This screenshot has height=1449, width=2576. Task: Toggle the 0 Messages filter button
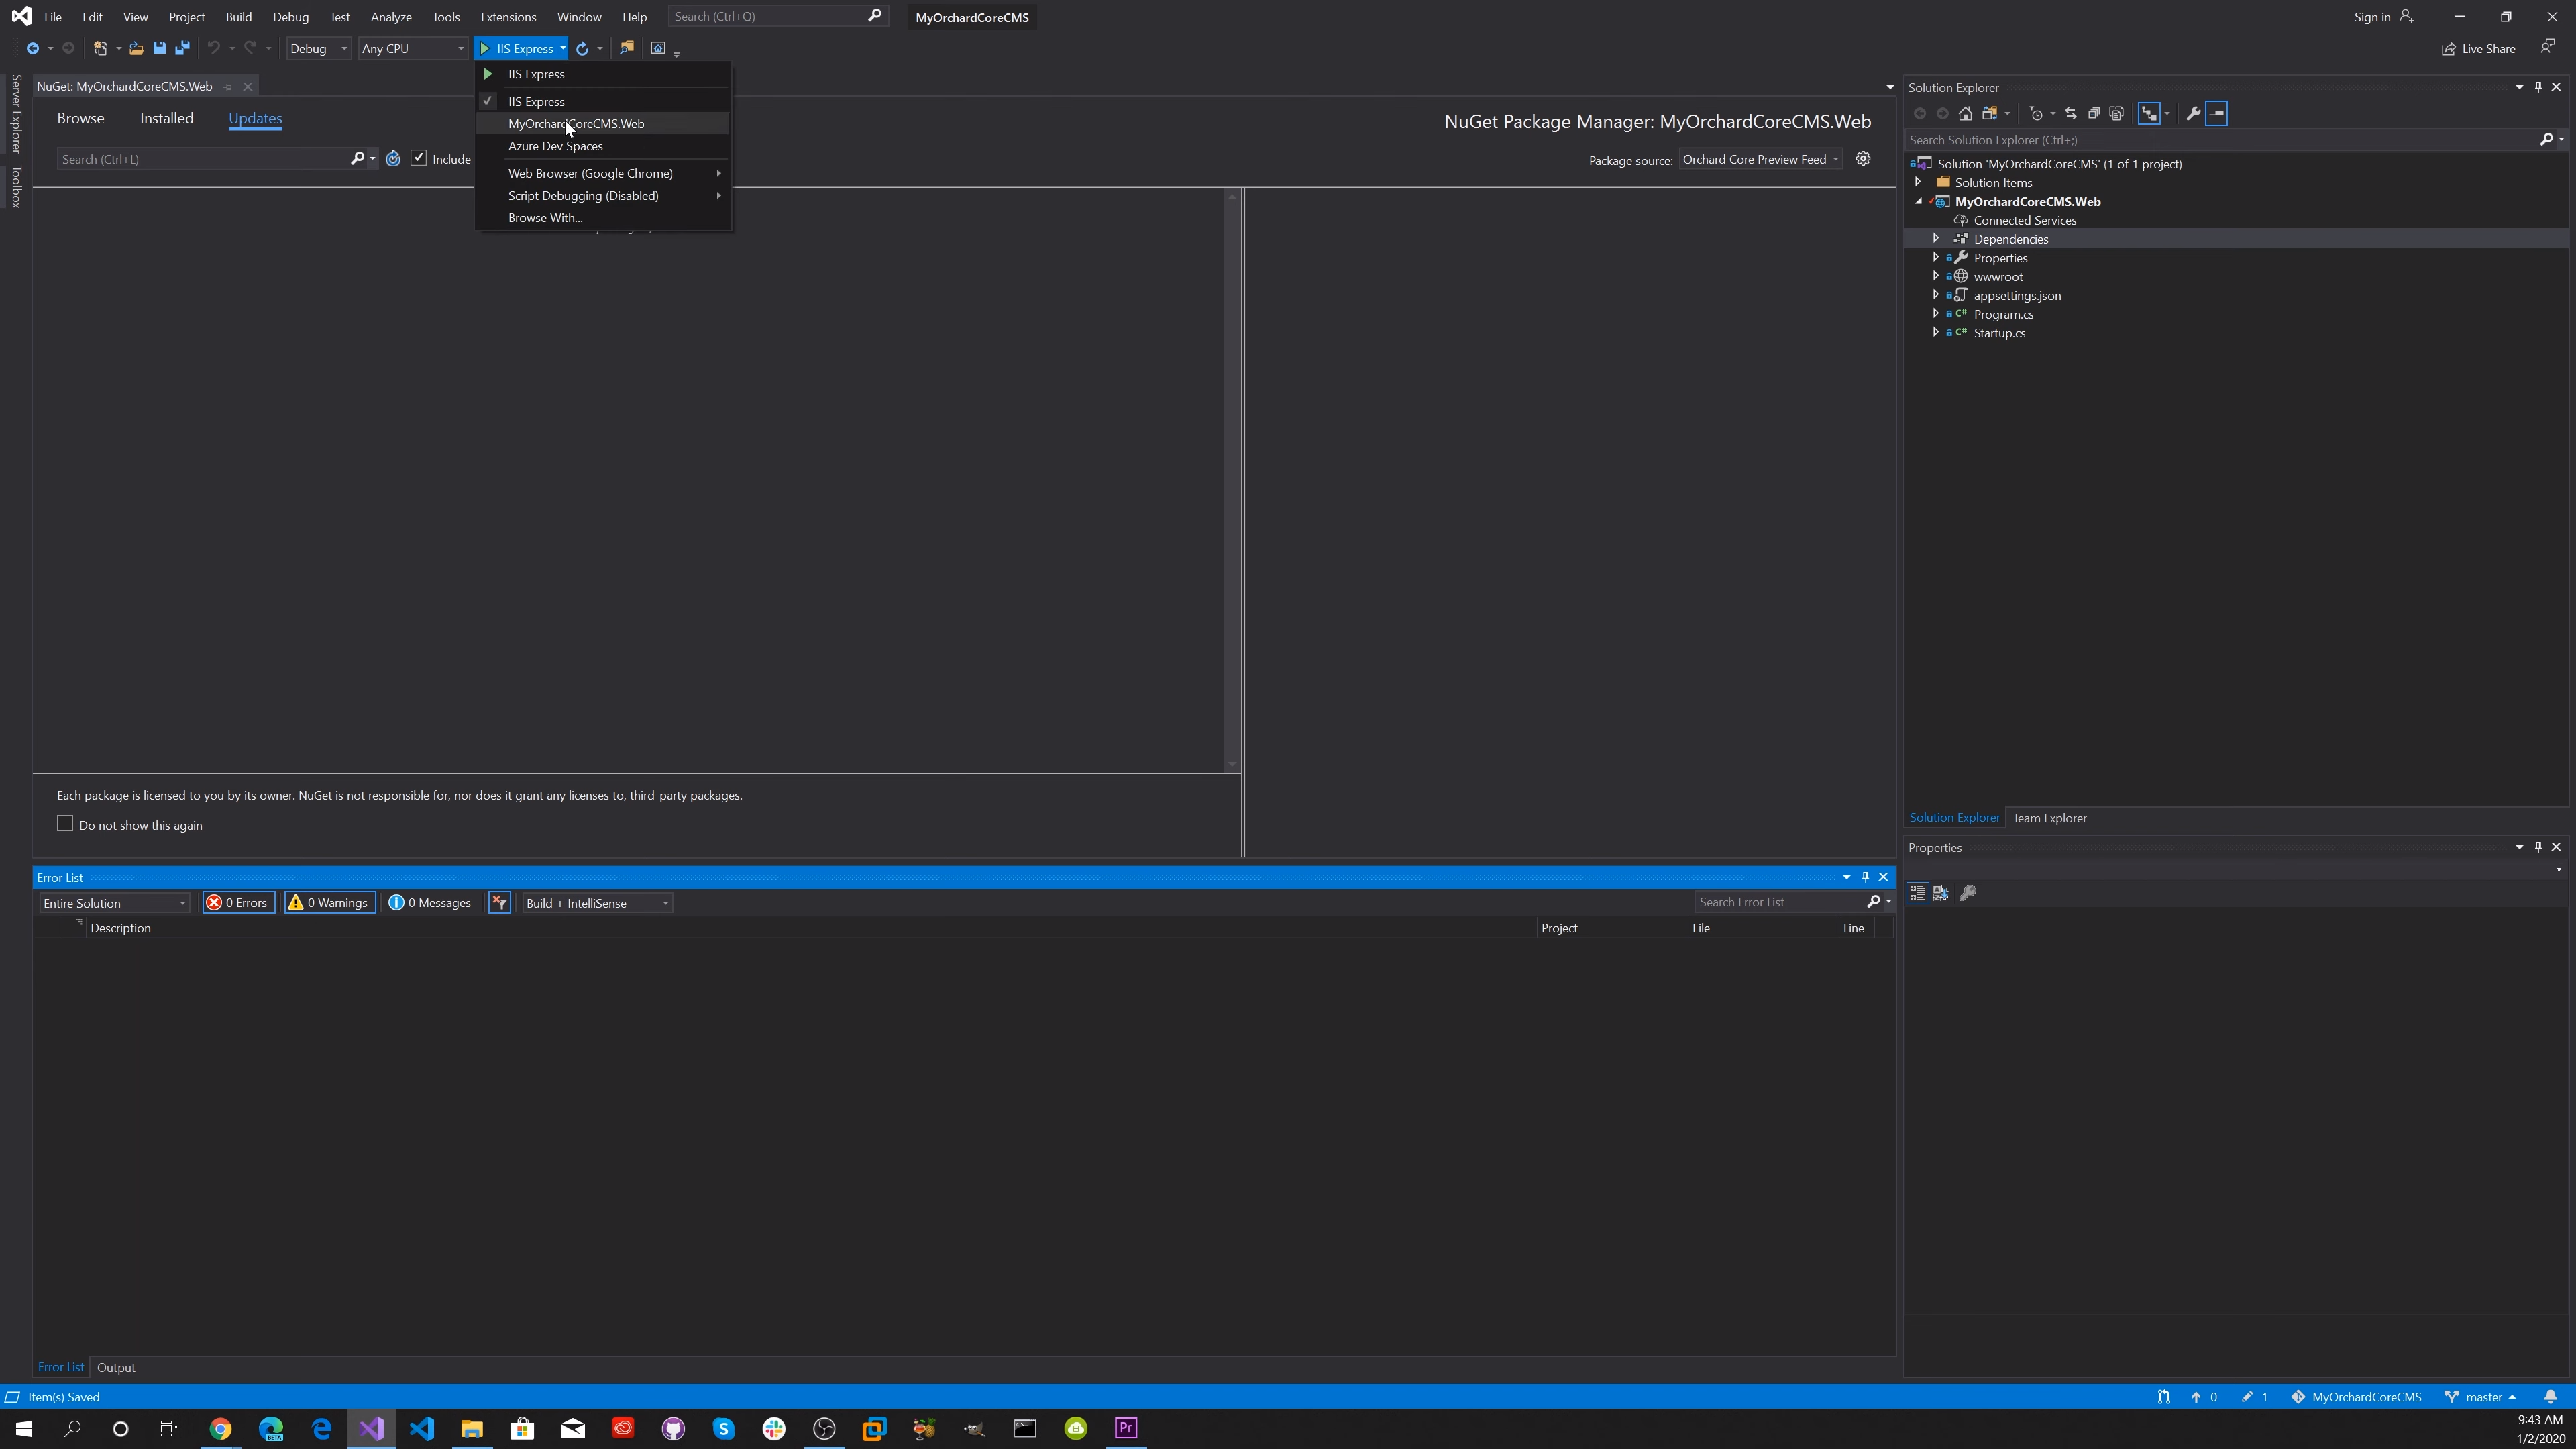pyautogui.click(x=430, y=903)
